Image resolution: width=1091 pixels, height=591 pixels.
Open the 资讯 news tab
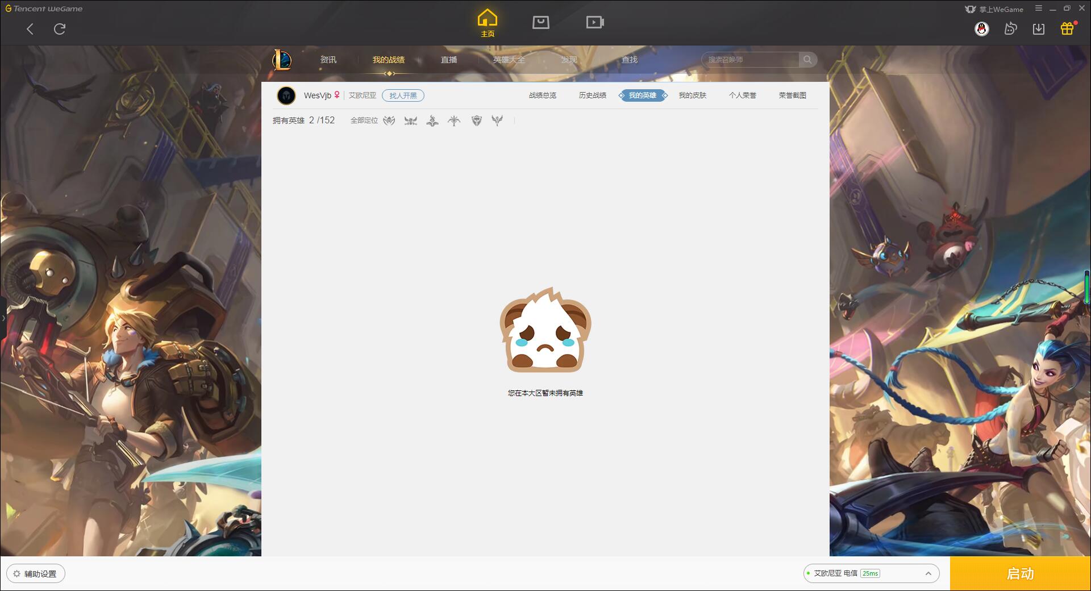tap(328, 60)
